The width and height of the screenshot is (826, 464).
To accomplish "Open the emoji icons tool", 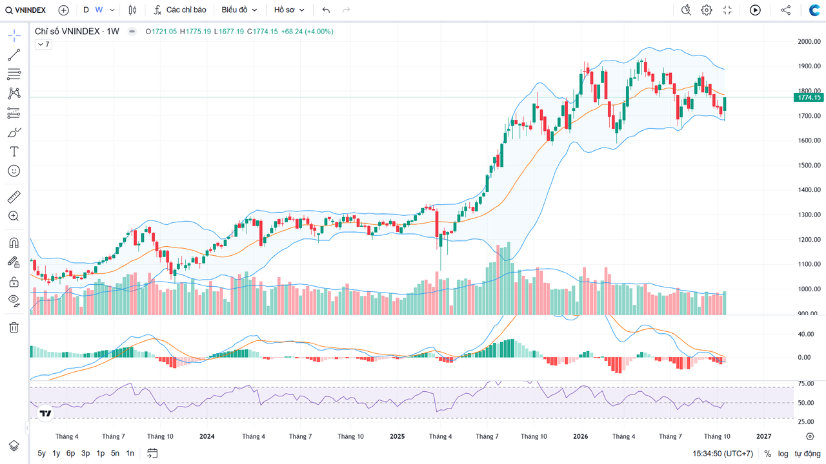I will [x=14, y=171].
